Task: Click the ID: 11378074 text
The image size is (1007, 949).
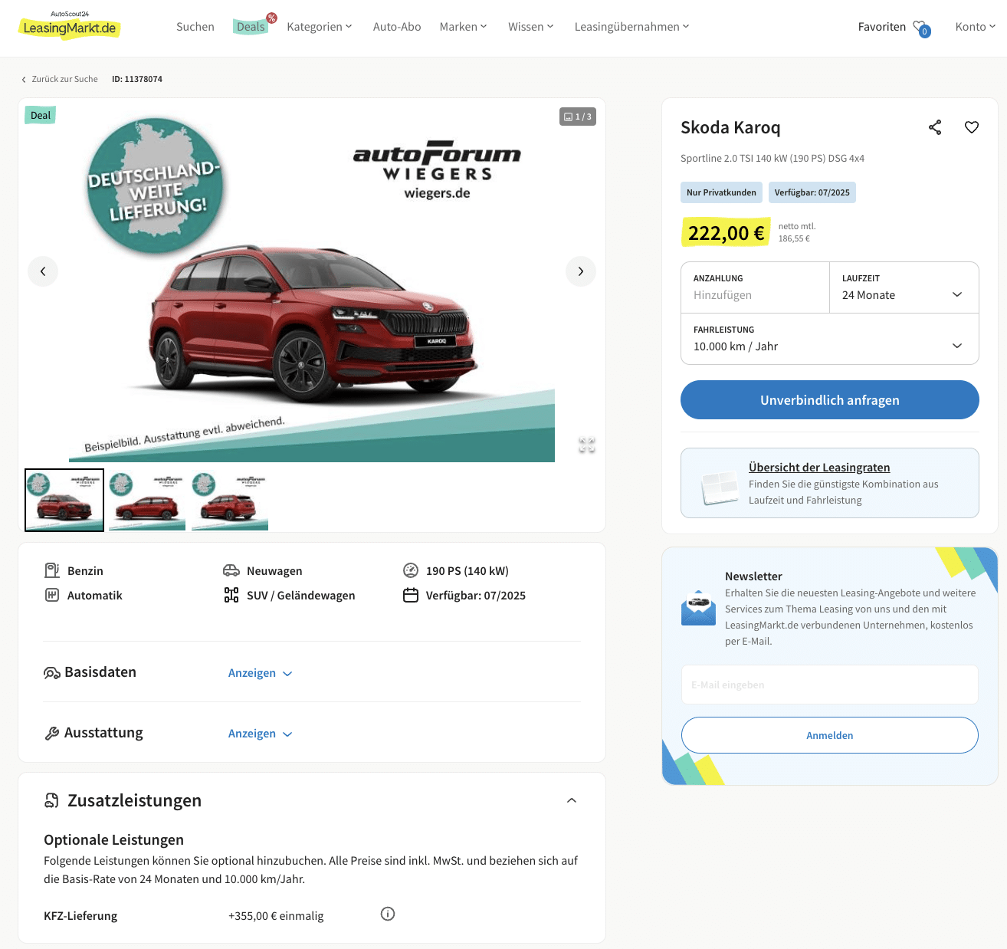Action: point(137,79)
